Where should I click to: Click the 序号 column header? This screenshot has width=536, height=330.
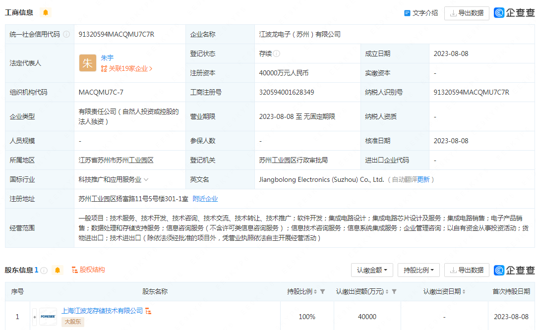[17, 291]
